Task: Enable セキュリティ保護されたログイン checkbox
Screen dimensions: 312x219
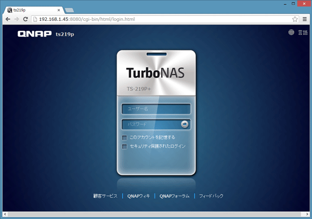Action: (x=124, y=147)
